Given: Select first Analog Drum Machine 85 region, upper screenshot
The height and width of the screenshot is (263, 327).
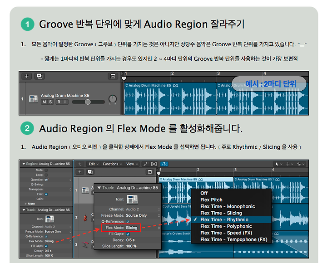Looking at the screenshot, I should point(170,99).
